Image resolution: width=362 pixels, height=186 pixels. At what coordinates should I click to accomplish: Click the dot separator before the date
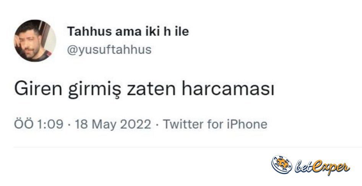(69, 125)
